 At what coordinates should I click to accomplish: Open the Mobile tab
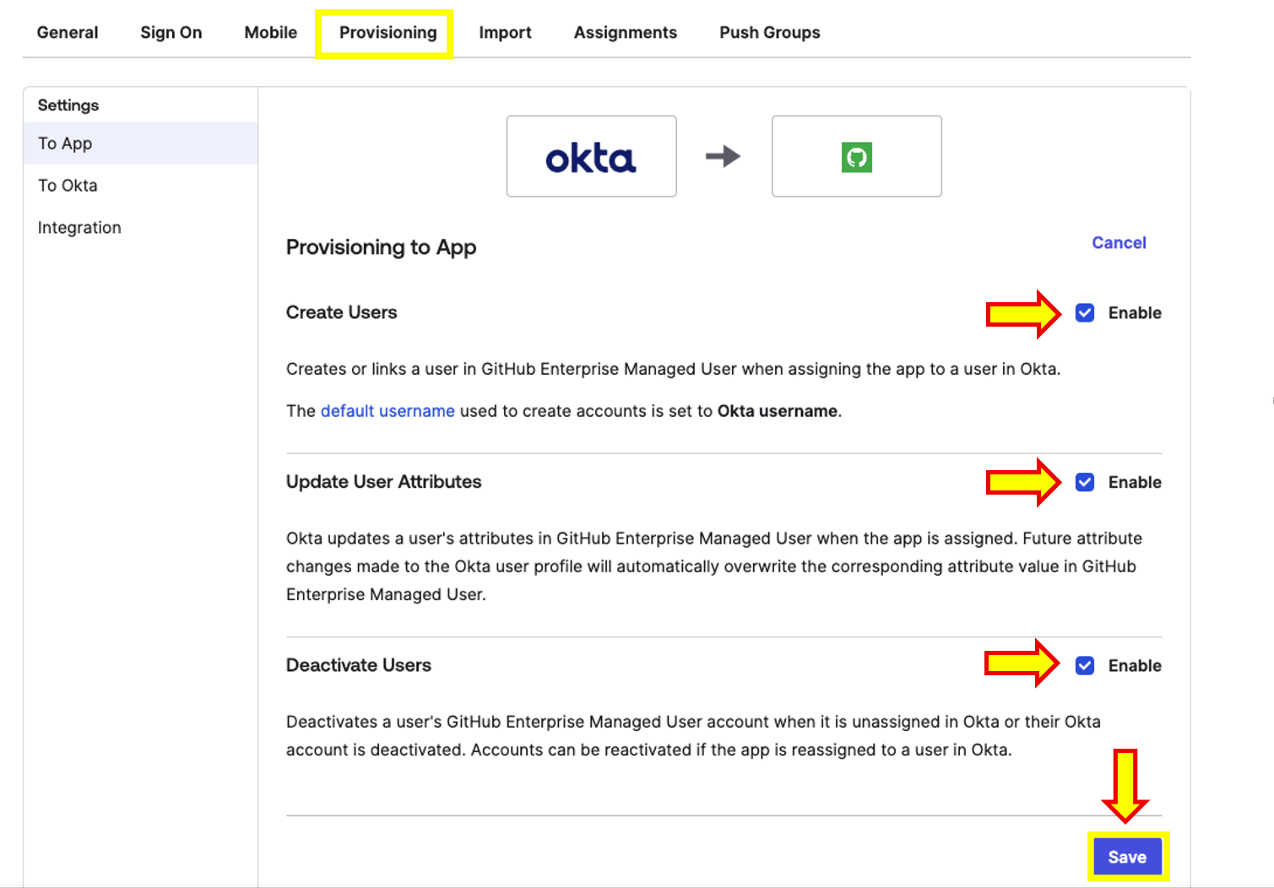(271, 32)
